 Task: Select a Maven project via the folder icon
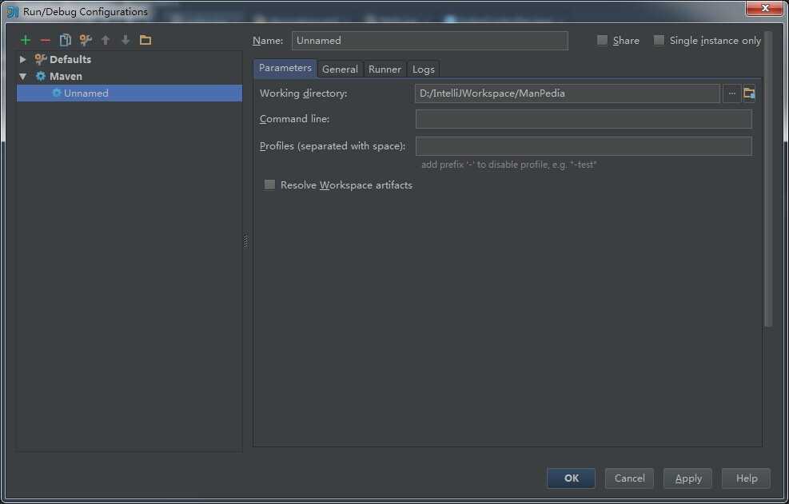(x=749, y=93)
